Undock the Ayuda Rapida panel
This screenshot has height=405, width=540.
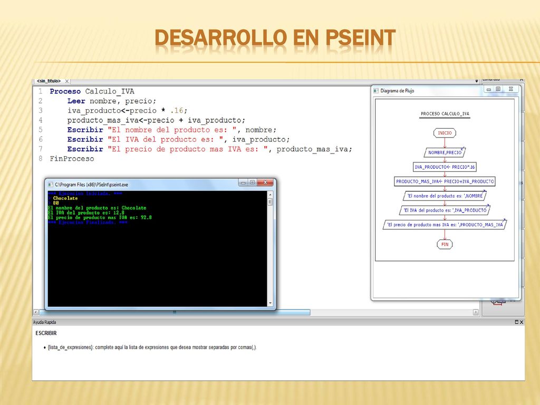517,322
